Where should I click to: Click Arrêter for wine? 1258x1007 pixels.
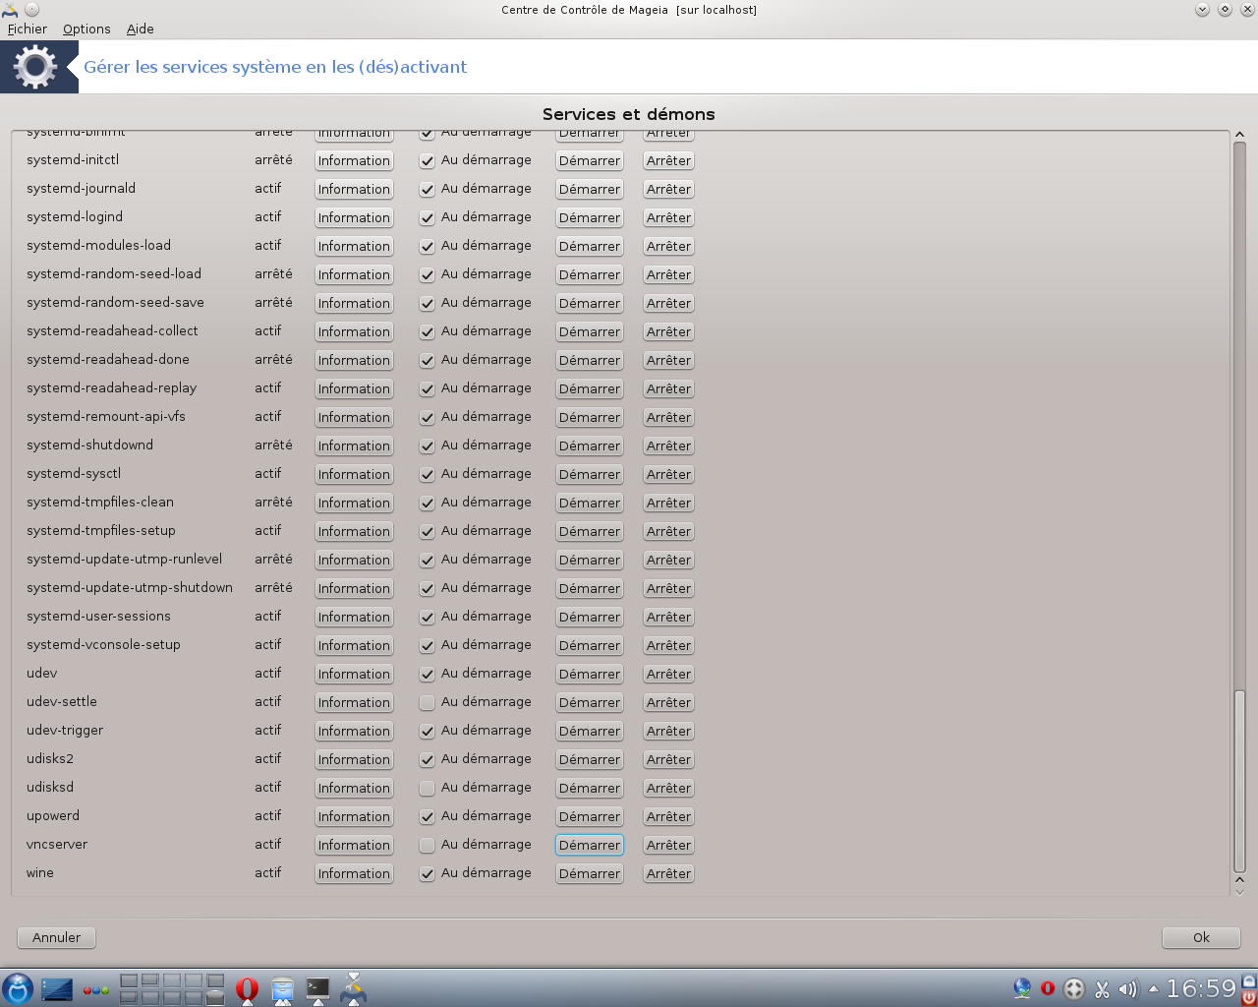[669, 873]
